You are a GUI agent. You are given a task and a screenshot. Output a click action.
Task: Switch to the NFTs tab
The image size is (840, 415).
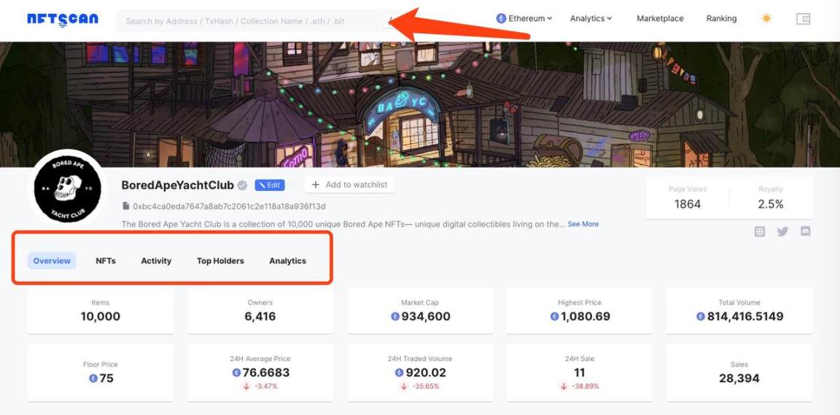(106, 260)
